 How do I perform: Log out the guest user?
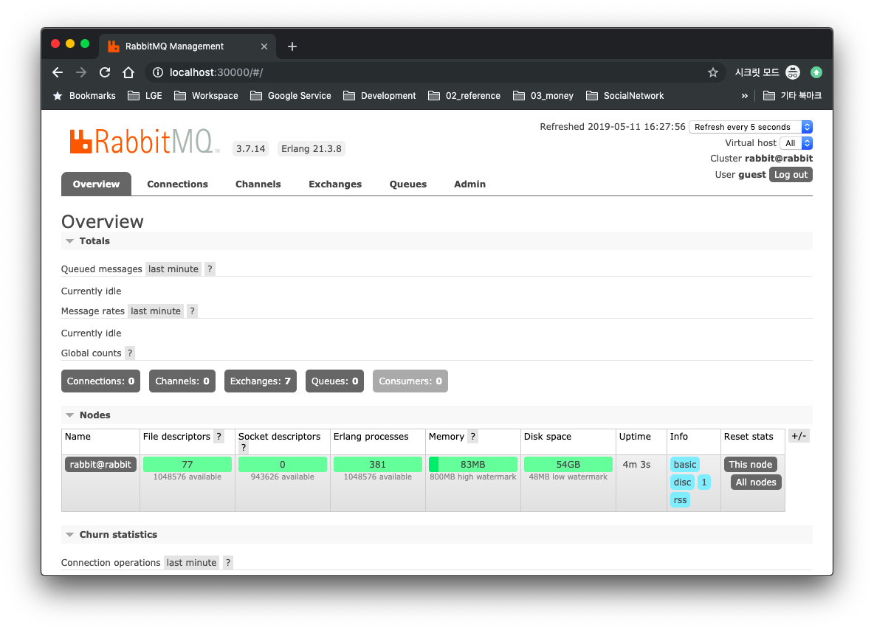coord(791,174)
